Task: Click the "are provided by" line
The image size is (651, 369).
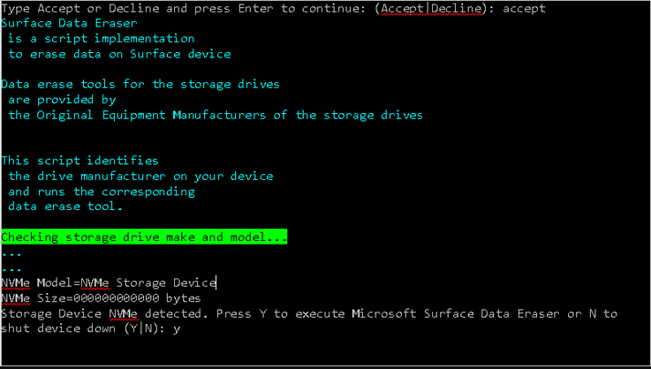Action: tap(62, 100)
